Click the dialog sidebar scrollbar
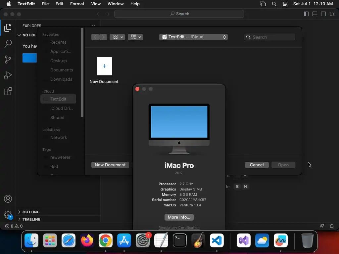The image size is (339, 254). coord(82,72)
